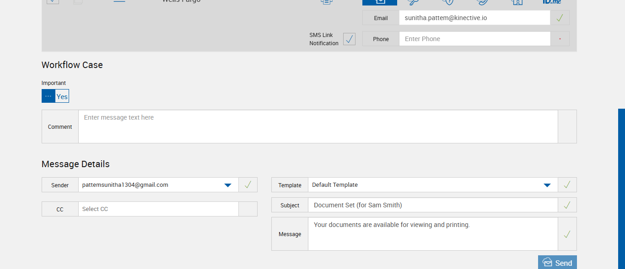625x269 pixels.
Task: Click the green checkmark beside Email field
Action: click(x=560, y=18)
